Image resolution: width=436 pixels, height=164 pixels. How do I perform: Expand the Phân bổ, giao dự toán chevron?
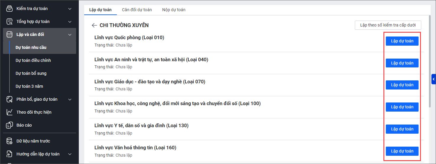click(70, 99)
